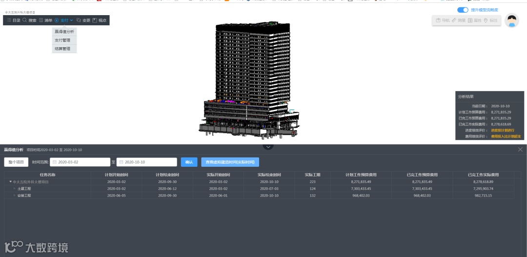Open the user avatar profile
This screenshot has width=527, height=257.
click(511, 20)
